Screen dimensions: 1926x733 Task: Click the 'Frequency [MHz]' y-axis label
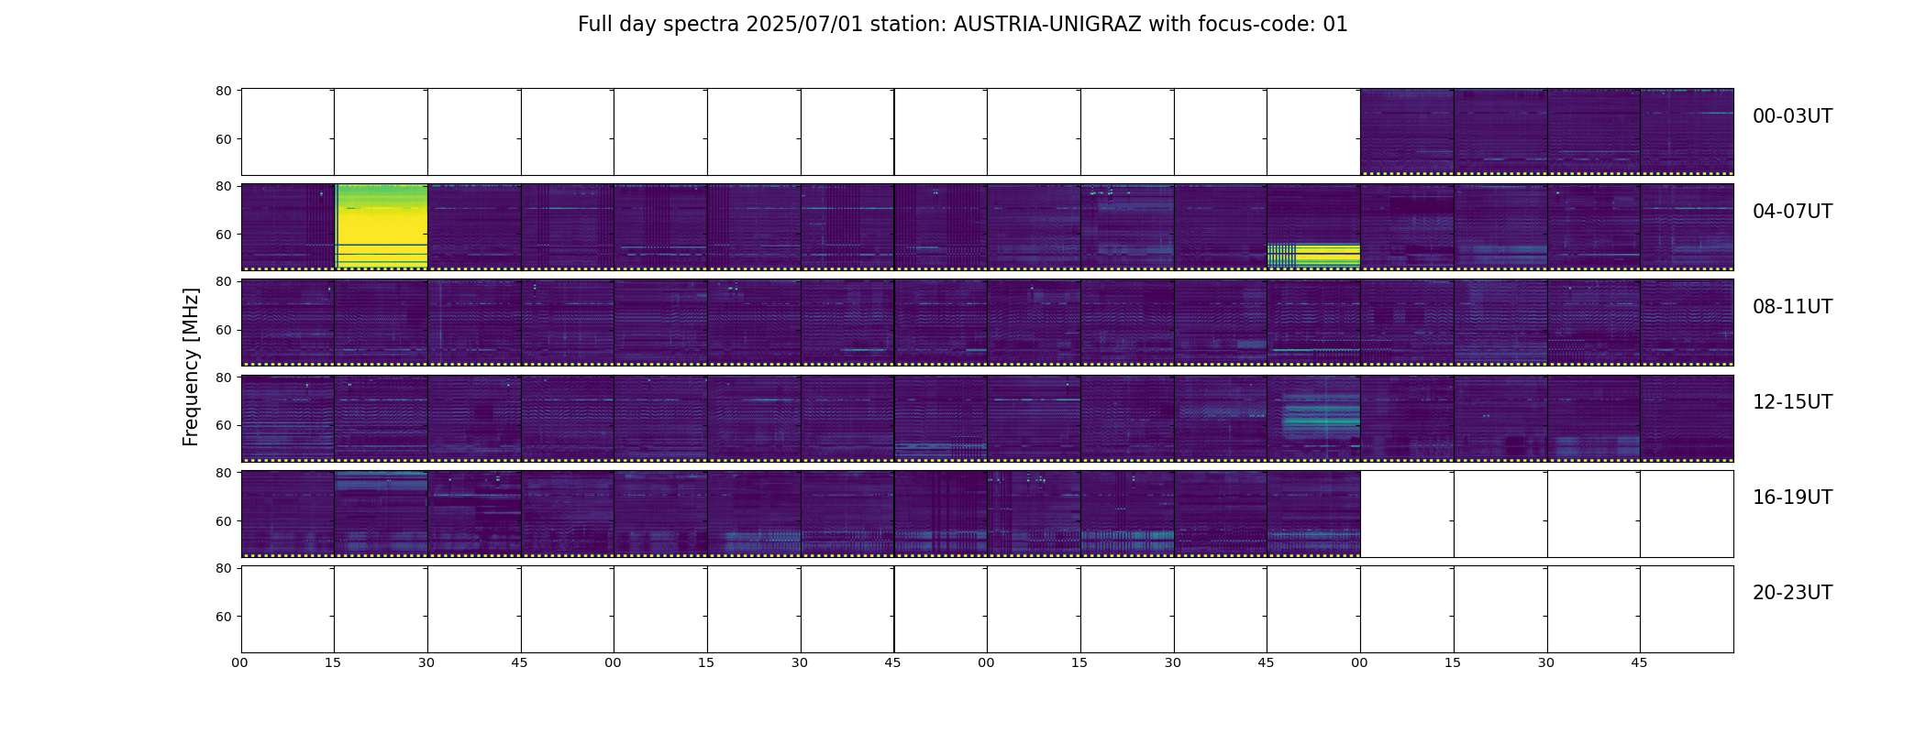tap(191, 366)
